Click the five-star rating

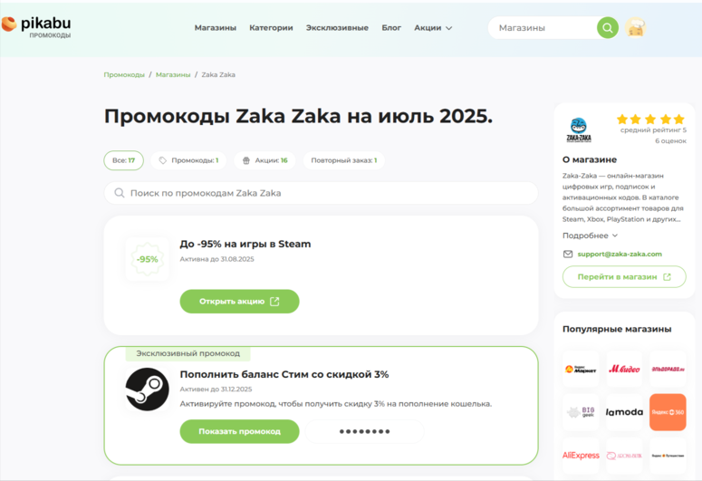point(650,120)
